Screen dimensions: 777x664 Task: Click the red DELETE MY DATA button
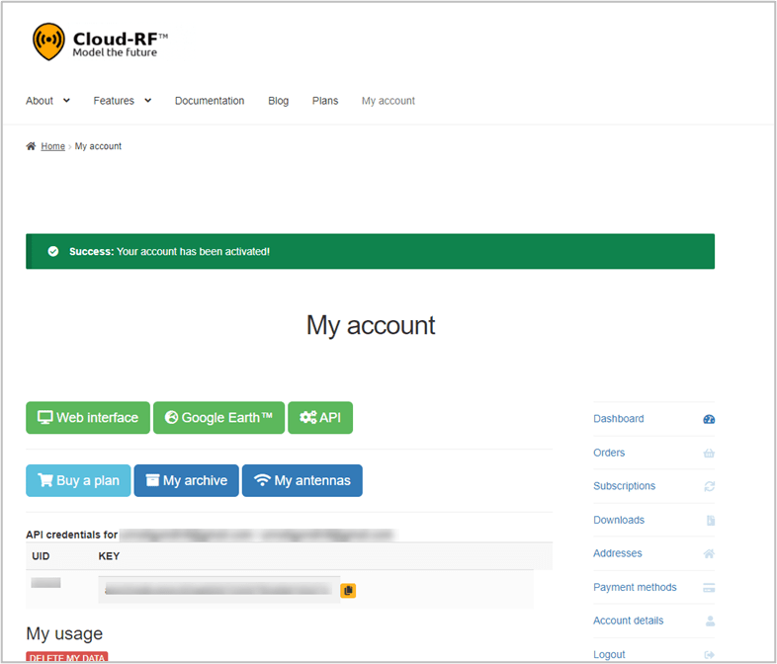point(67,657)
